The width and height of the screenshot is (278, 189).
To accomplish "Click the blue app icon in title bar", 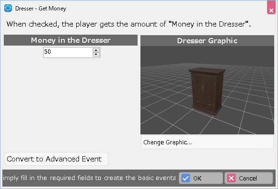I will [x=8, y=8].
